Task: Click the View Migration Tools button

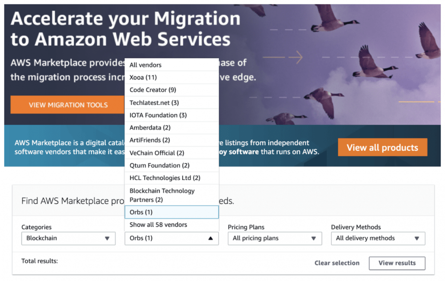Action: point(67,105)
